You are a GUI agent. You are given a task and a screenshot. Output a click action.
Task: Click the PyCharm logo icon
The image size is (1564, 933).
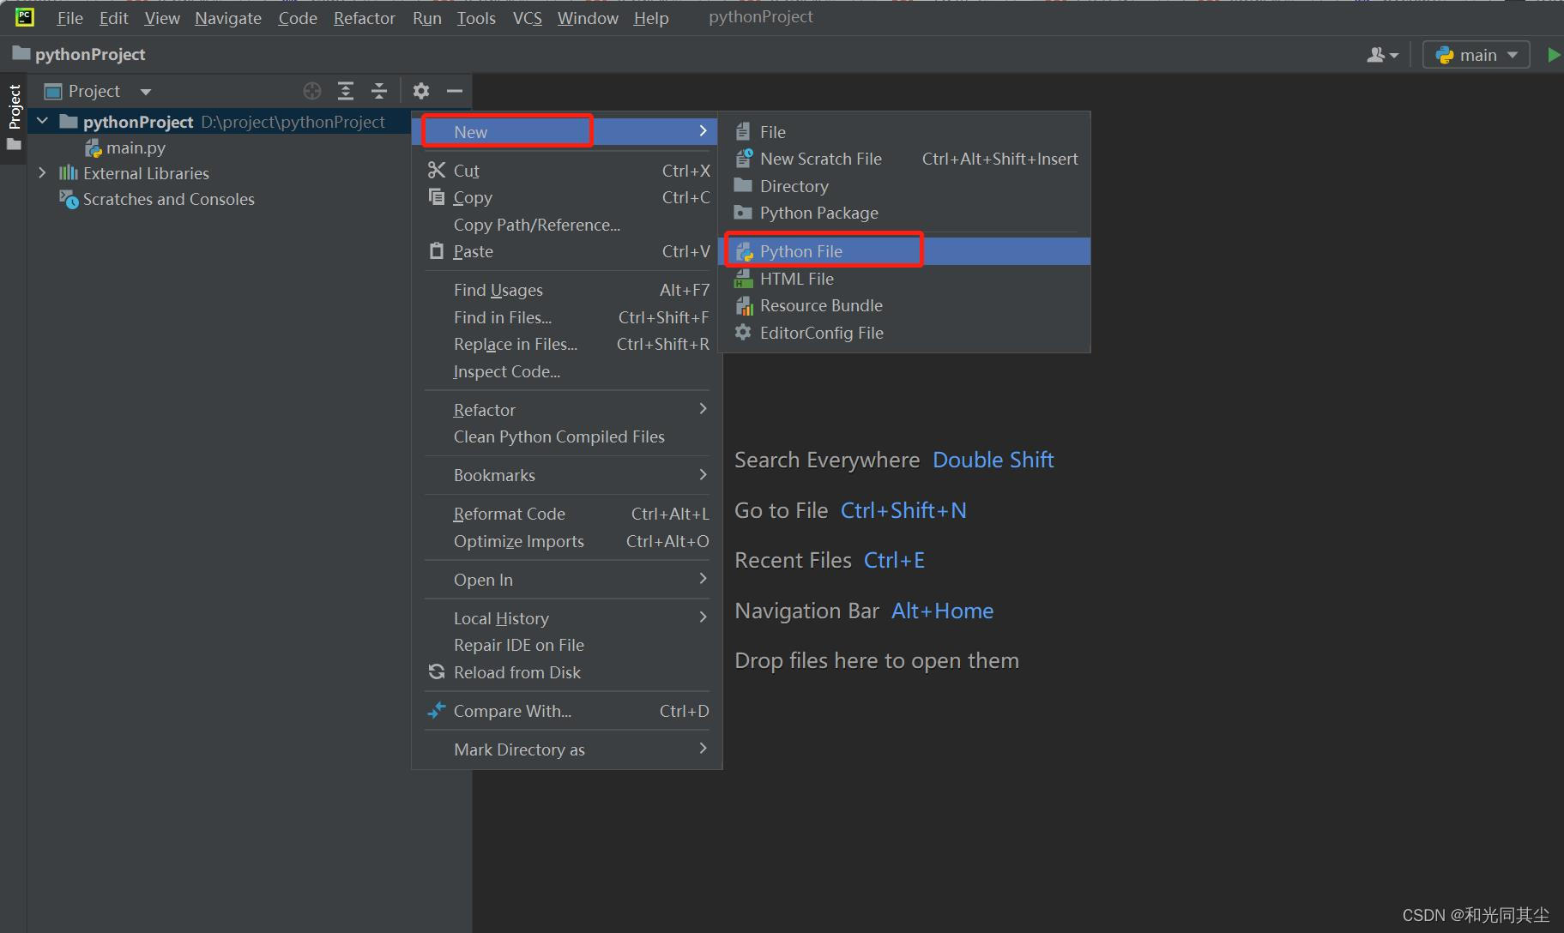(23, 16)
